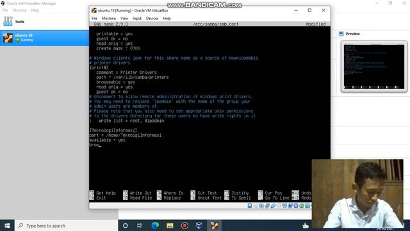Click the shared folders status icon
Image resolution: width=410 pixels, height=231 pixels.
point(279,205)
